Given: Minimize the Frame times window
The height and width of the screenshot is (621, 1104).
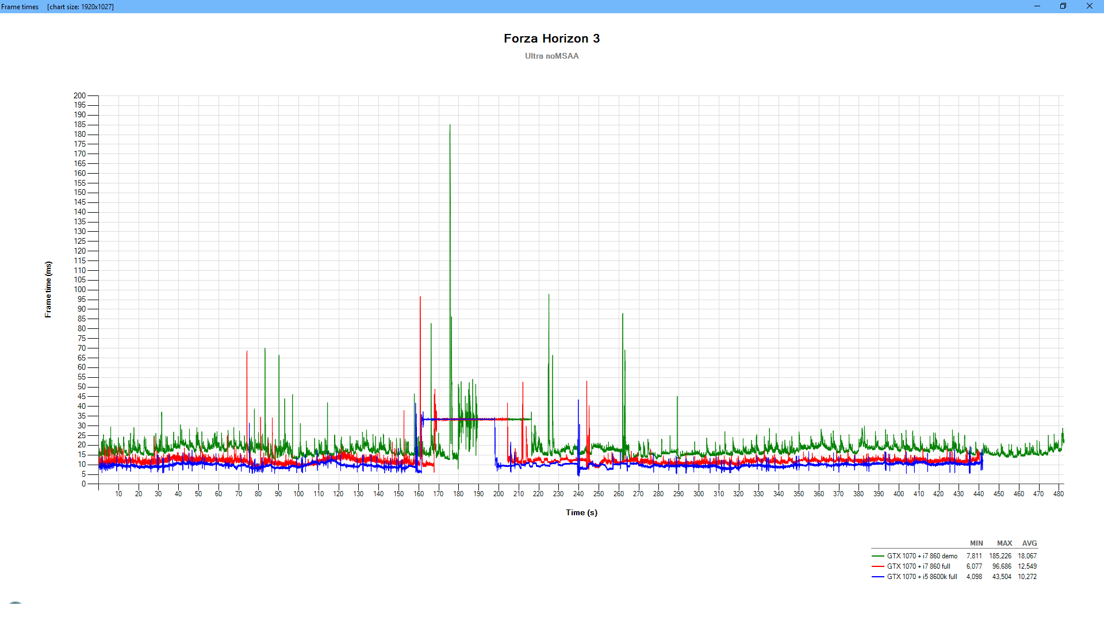Looking at the screenshot, I should click(x=1037, y=6).
